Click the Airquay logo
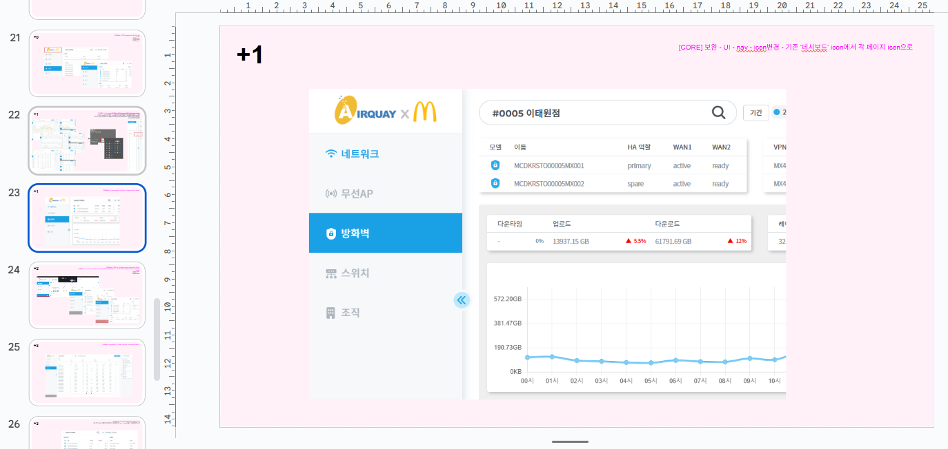The height and width of the screenshot is (449, 948). pyautogui.click(x=365, y=111)
